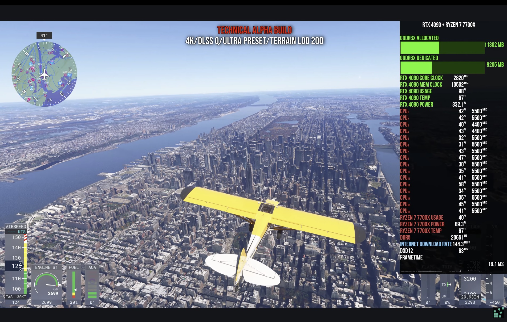This screenshot has height=322, width=507.
Task: Click the flaps TO position marker
Action: tap(449, 285)
